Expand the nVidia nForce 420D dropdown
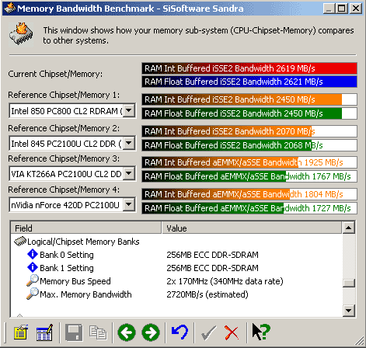The image size is (366, 348). 129,205
